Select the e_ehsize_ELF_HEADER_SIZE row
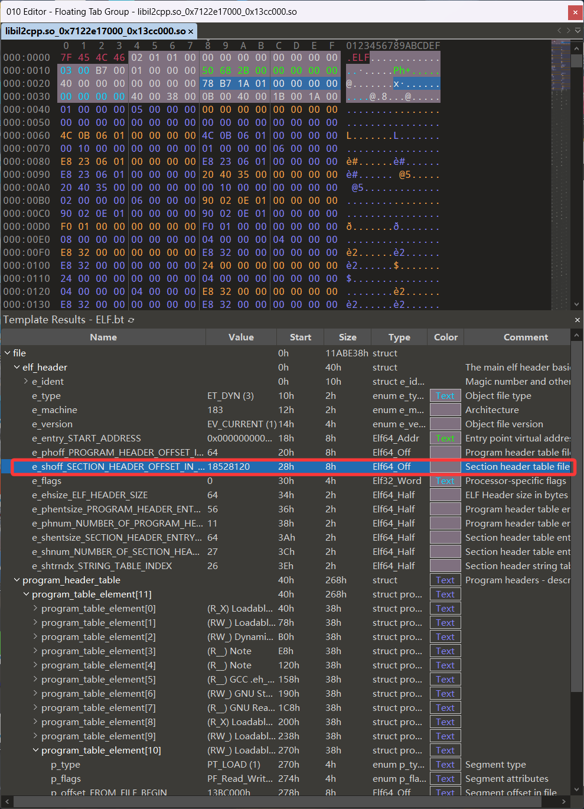 pyautogui.click(x=286, y=495)
